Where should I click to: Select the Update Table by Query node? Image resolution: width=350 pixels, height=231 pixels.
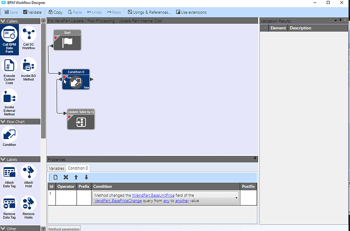click(81, 119)
